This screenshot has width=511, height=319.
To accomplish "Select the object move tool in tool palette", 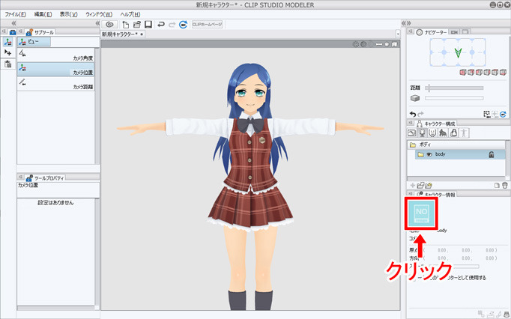I will pyautogui.click(x=7, y=53).
